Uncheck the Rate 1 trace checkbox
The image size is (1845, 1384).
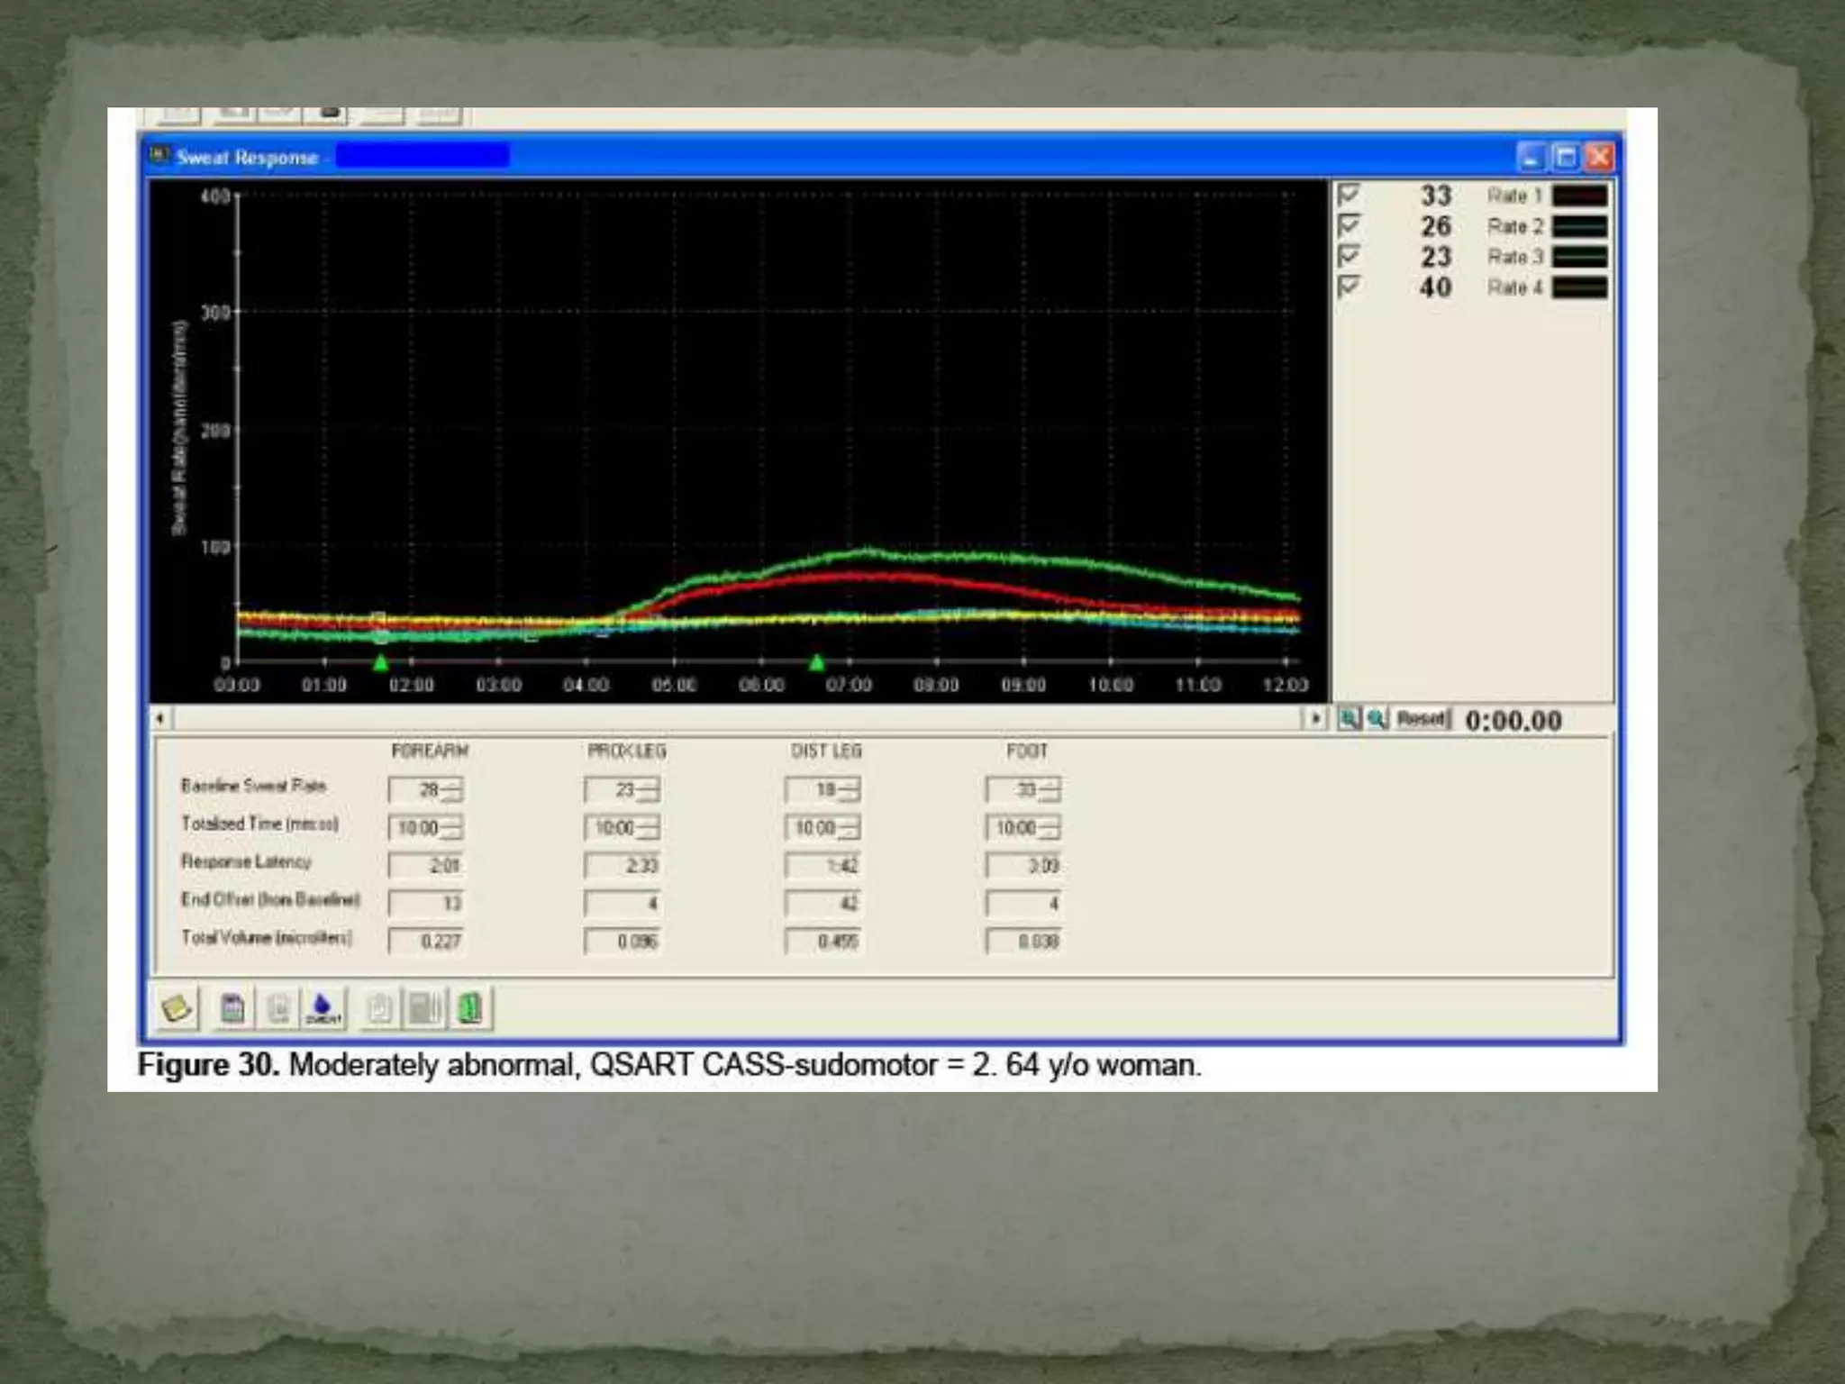tap(1349, 195)
